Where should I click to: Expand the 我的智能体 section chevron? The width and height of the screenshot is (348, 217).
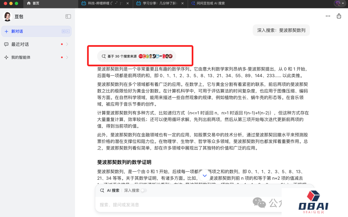(x=67, y=57)
